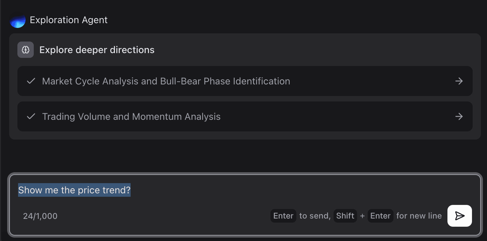This screenshot has width=487, height=241.
Task: Open the Market Cycle Analysis row arrow
Action: click(x=459, y=81)
